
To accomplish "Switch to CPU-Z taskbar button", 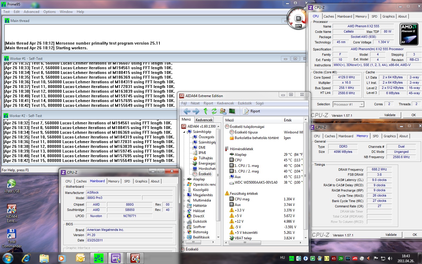I will (x=116, y=258).
